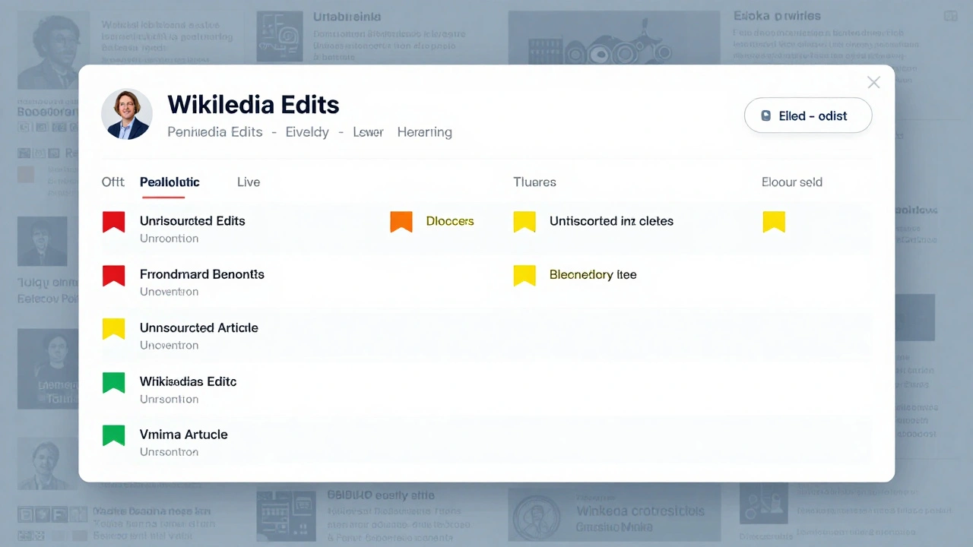Open the Dloccers link
This screenshot has width=973, height=547.
(x=450, y=221)
